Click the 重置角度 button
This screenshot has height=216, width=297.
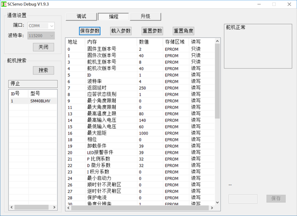click(x=183, y=31)
